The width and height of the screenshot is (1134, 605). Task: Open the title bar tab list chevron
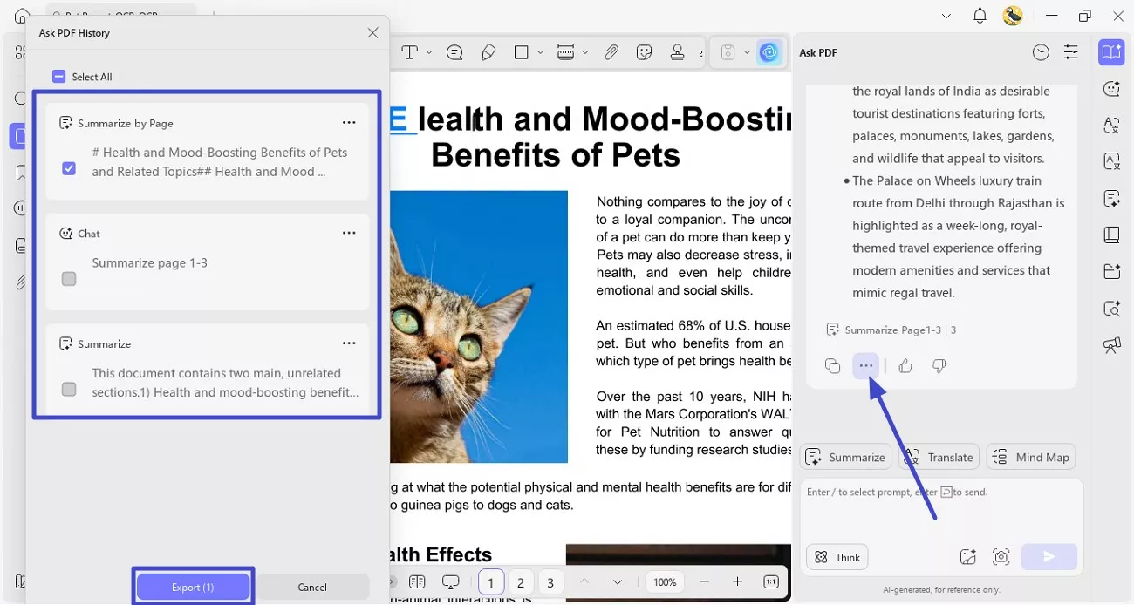coord(946,16)
